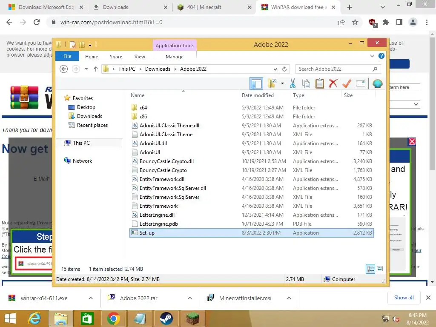Click the teal shell icon in toolbar
The height and width of the screenshot is (327, 436).
(377, 83)
